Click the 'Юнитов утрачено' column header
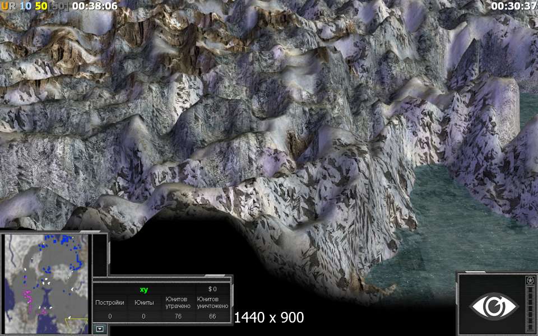The width and height of the screenshot is (538, 336). click(178, 303)
